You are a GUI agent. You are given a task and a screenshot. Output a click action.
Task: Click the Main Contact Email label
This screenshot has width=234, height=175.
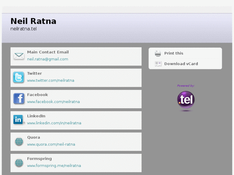click(48, 52)
